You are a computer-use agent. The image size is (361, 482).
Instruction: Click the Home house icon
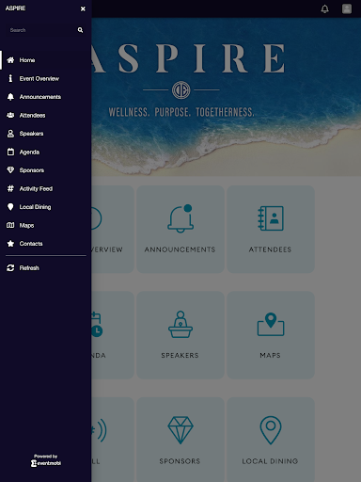[10, 60]
